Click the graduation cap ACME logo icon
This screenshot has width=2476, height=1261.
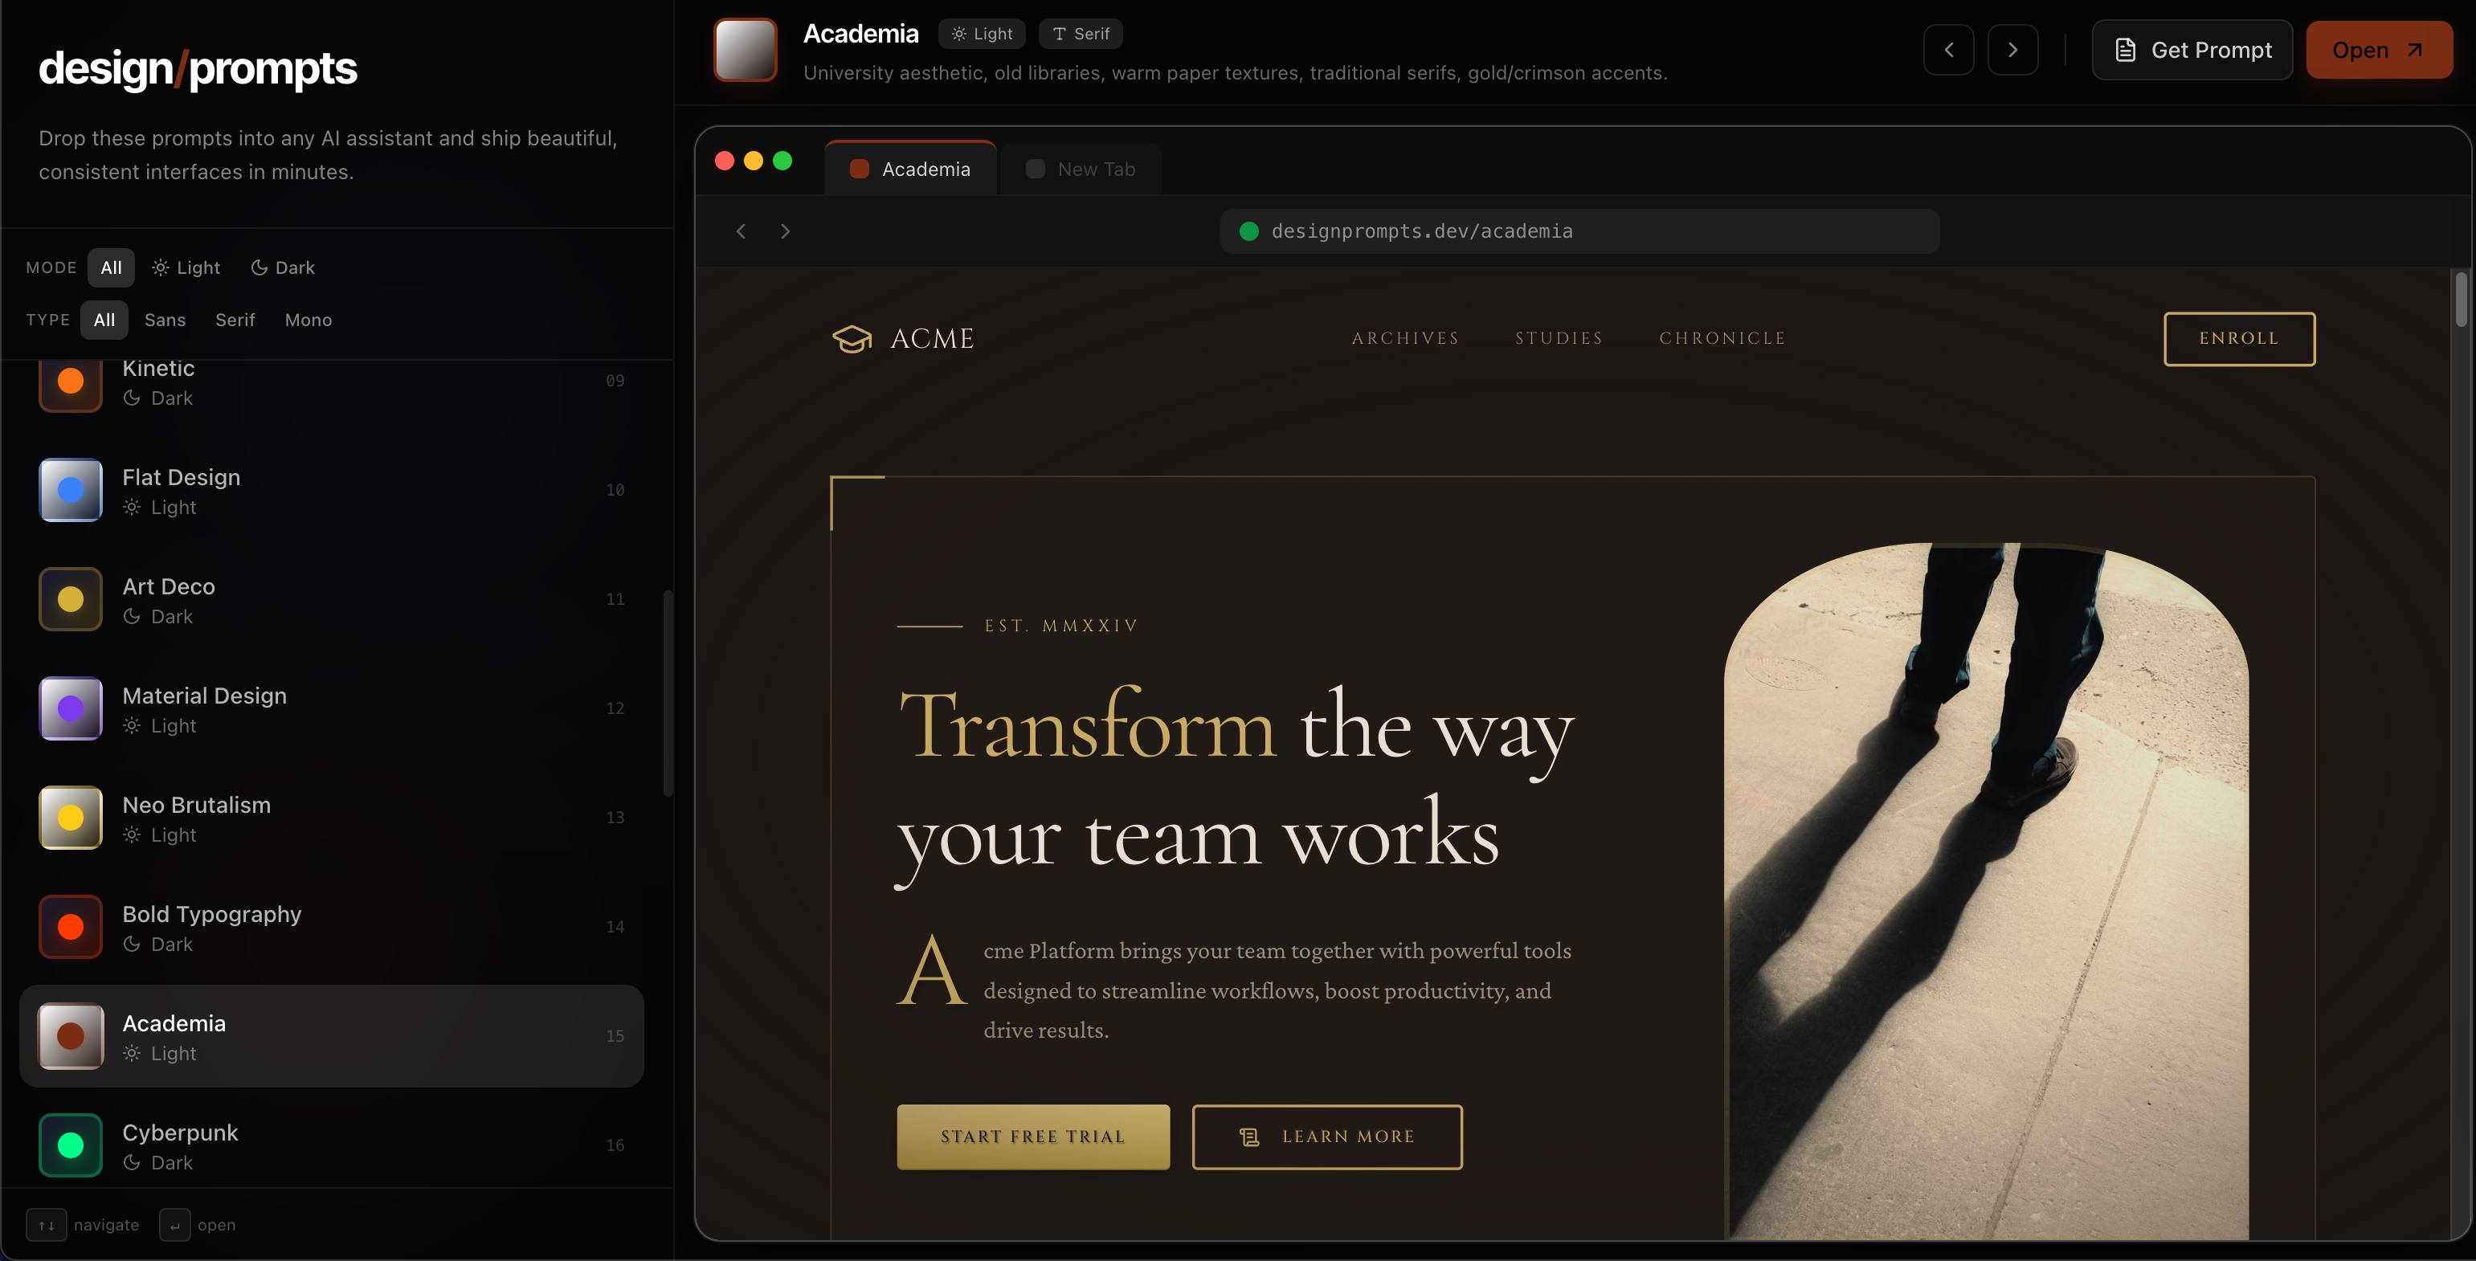point(852,338)
